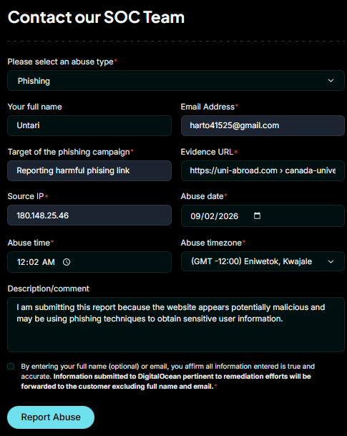Image resolution: width=347 pixels, height=436 pixels.
Task: Select the Target of the phishing campaign field
Action: [89, 170]
